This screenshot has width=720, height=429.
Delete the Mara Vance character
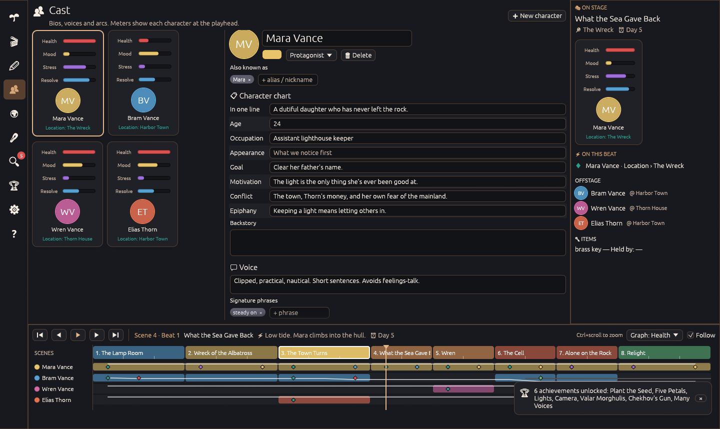click(x=358, y=55)
